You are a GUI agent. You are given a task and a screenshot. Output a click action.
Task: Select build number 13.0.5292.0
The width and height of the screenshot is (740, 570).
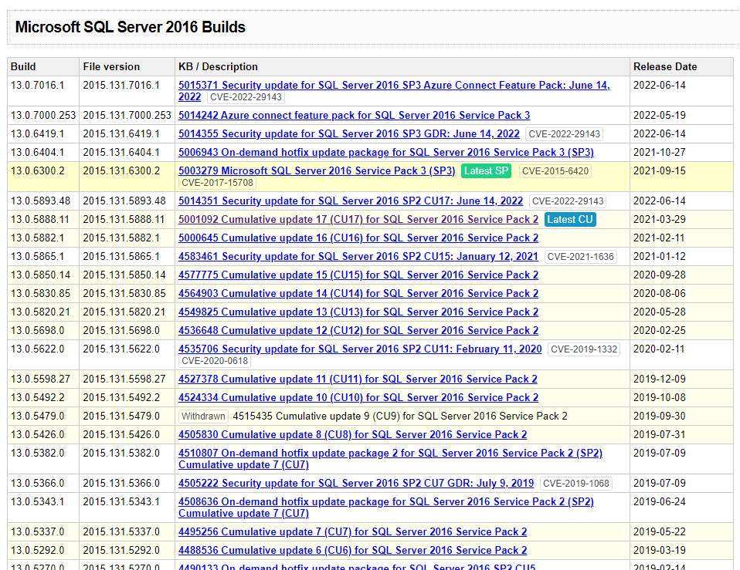[37, 550]
